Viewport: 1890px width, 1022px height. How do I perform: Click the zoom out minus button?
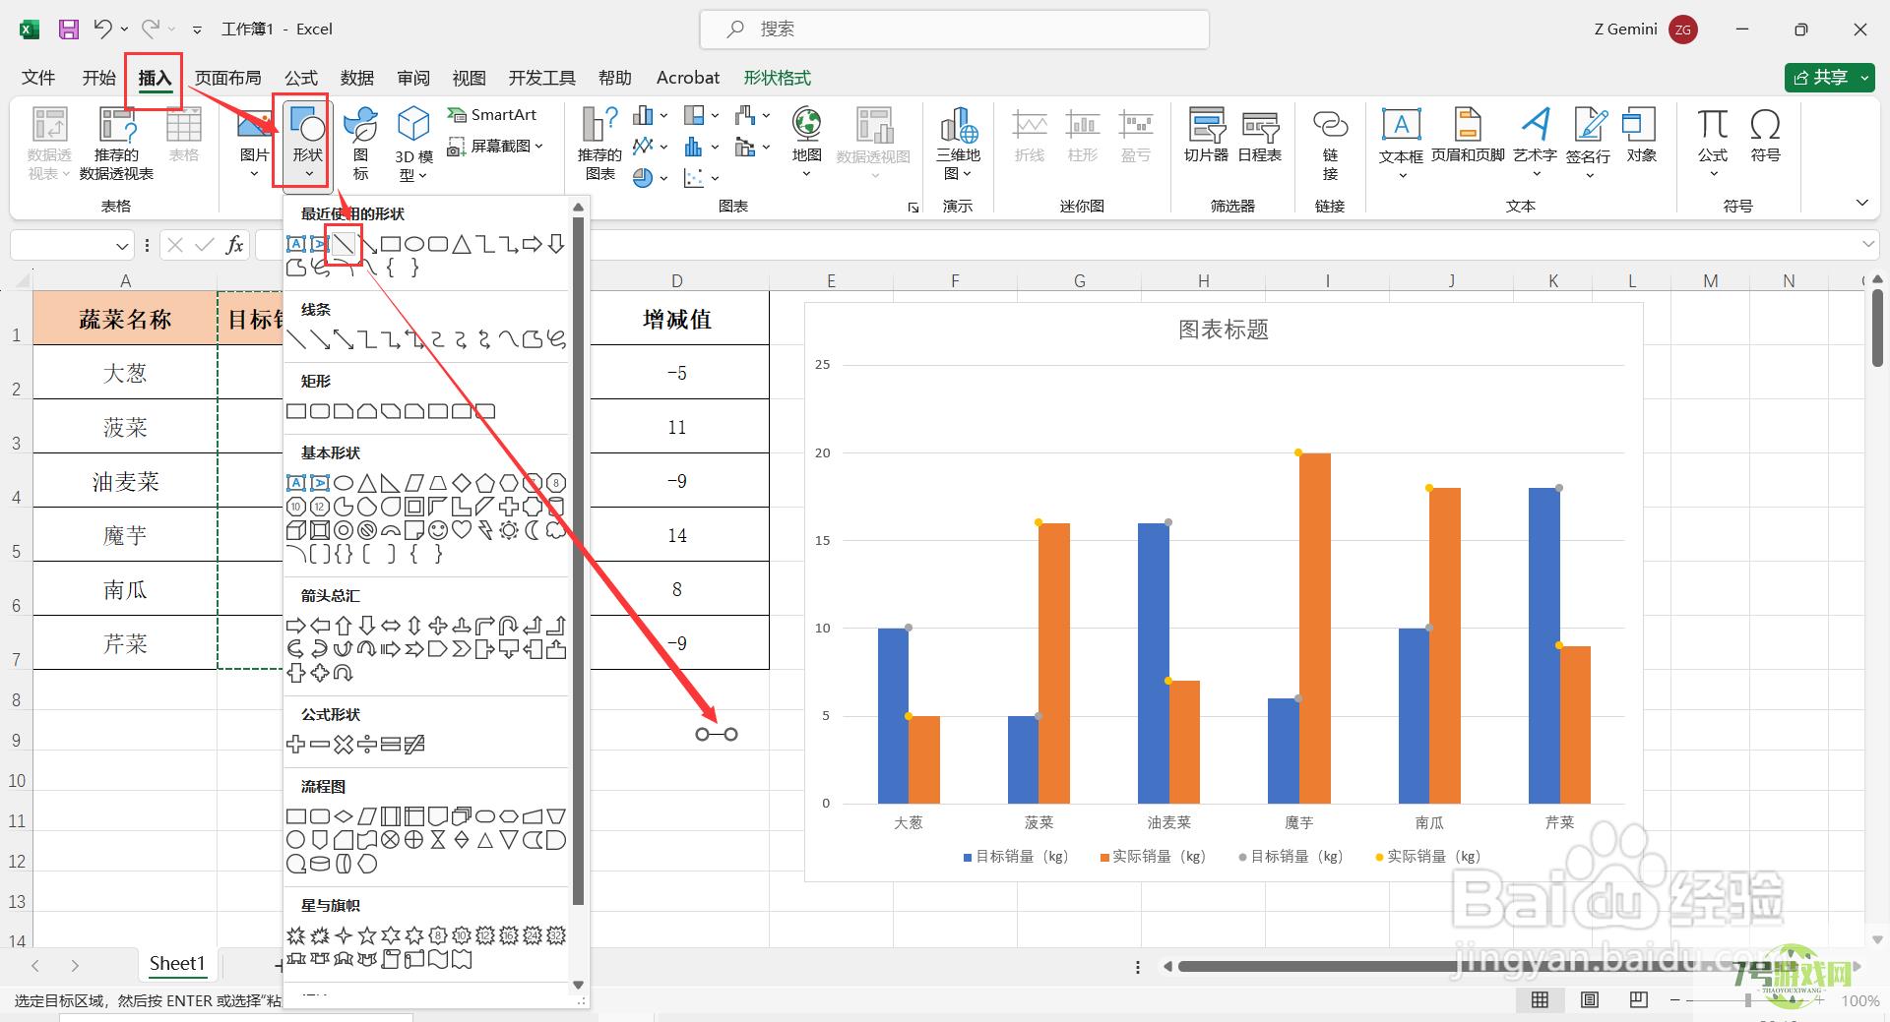click(1674, 1000)
